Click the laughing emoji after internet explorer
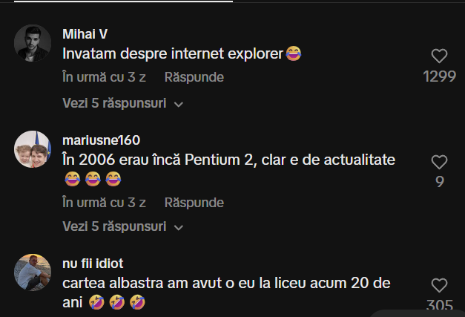465x317 pixels. [x=294, y=53]
